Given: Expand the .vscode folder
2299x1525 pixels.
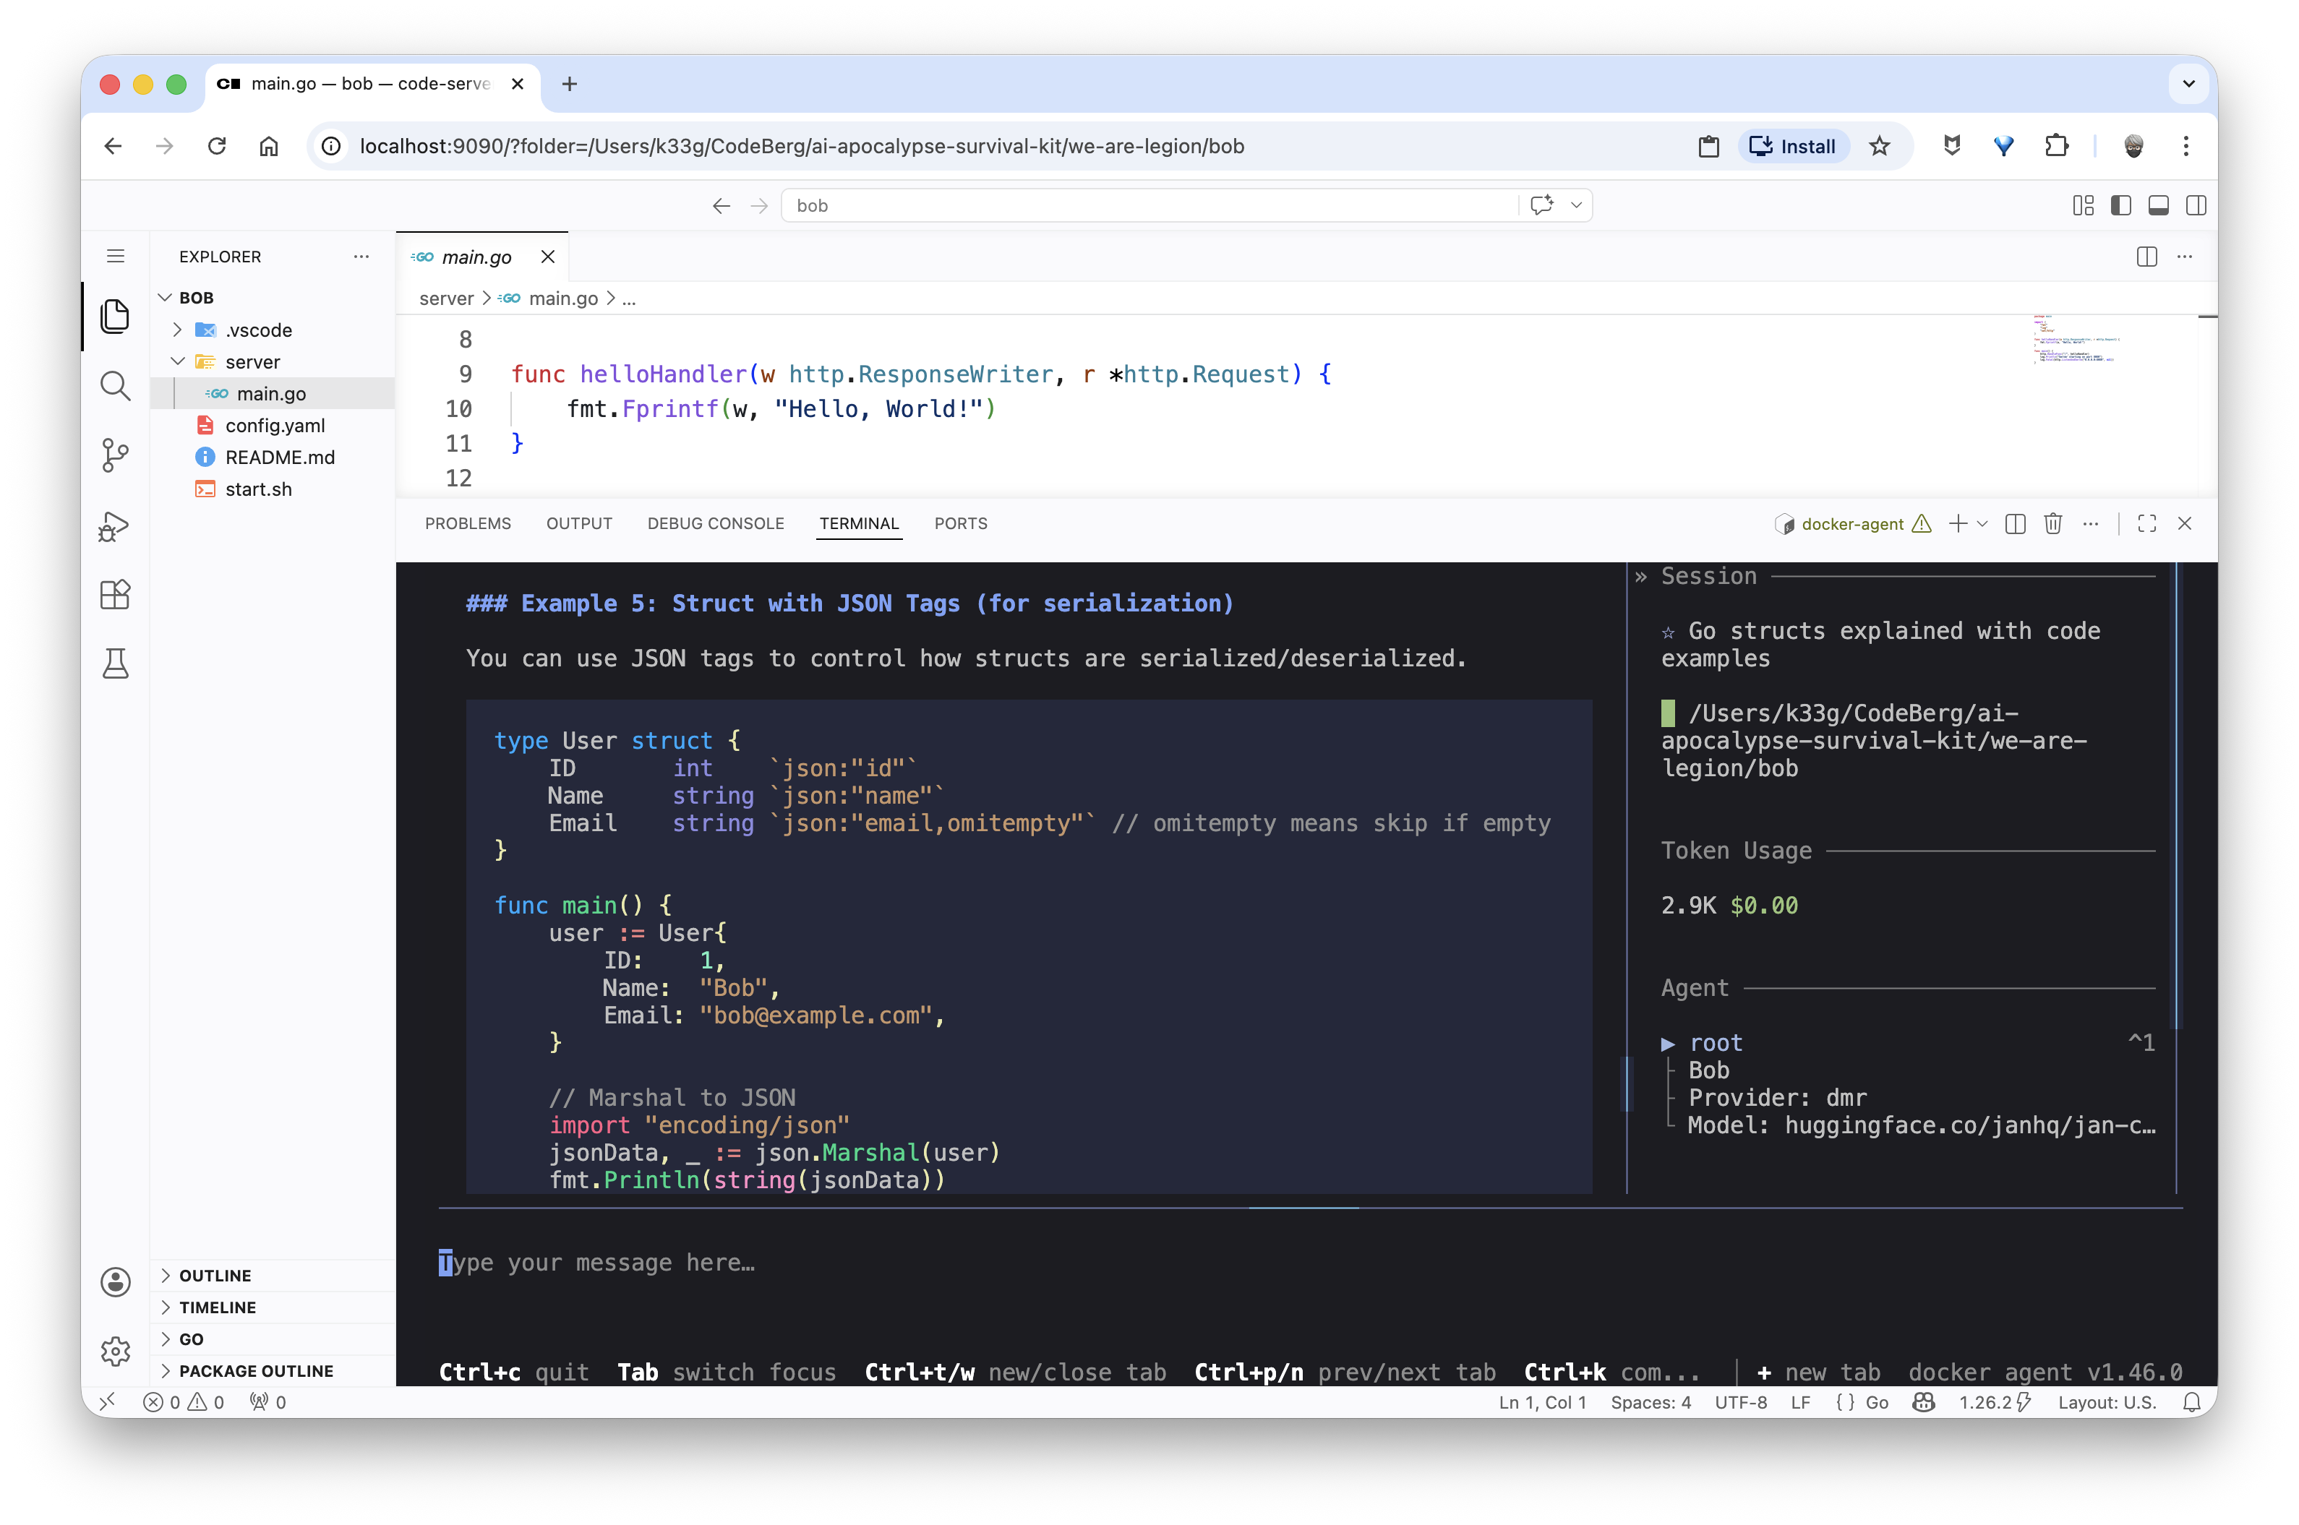Looking at the screenshot, I should click(258, 330).
